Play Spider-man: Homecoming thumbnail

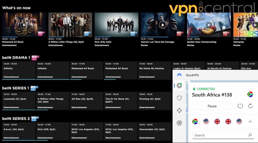pyautogui.click(x=209, y=25)
